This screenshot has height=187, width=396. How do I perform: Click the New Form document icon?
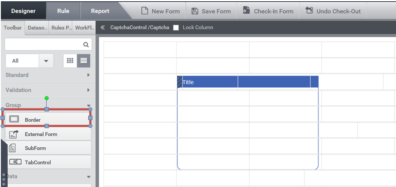144,11
